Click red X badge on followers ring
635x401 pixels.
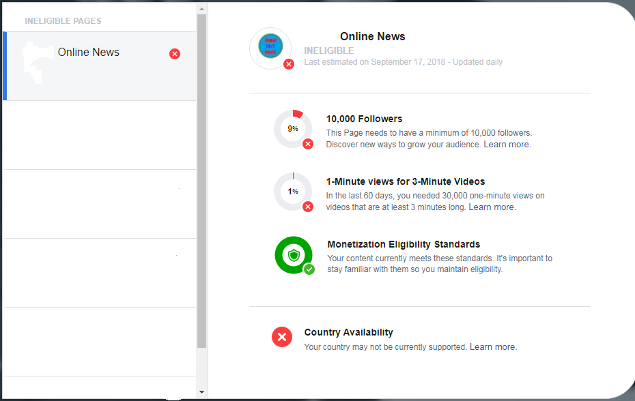click(x=308, y=144)
